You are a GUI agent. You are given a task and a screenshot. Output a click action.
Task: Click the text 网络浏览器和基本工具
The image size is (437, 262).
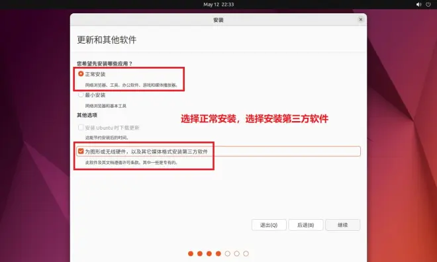pyautogui.click(x=106, y=106)
